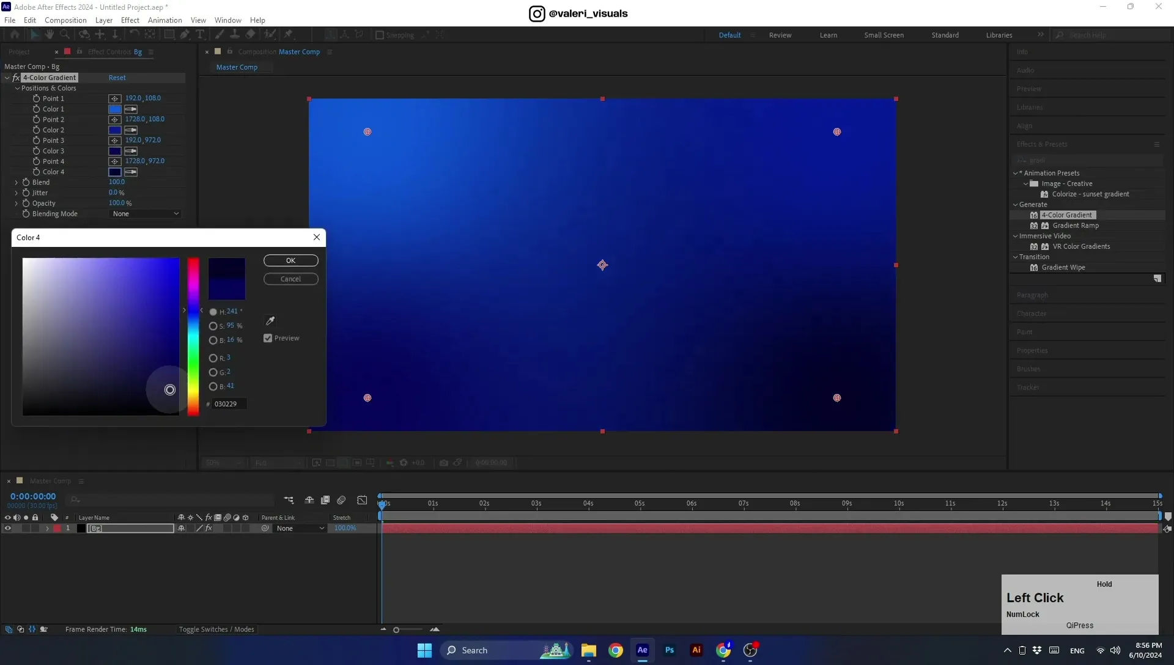The width and height of the screenshot is (1174, 665).
Task: Select the G green radio button
Action: click(213, 372)
